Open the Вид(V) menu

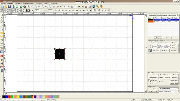point(46,3)
